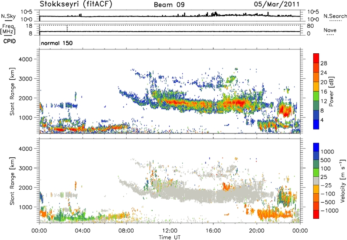
Task: Click the 16:00 time axis label
Action: pos(213,231)
